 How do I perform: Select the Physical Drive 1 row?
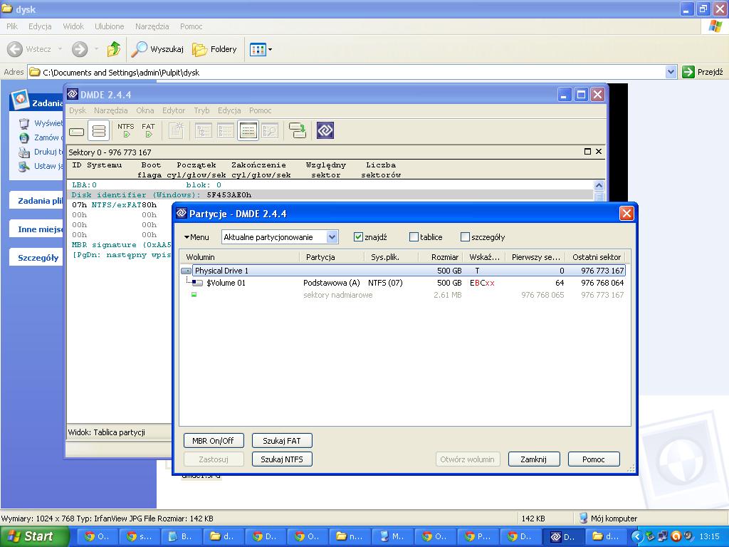[403, 271]
